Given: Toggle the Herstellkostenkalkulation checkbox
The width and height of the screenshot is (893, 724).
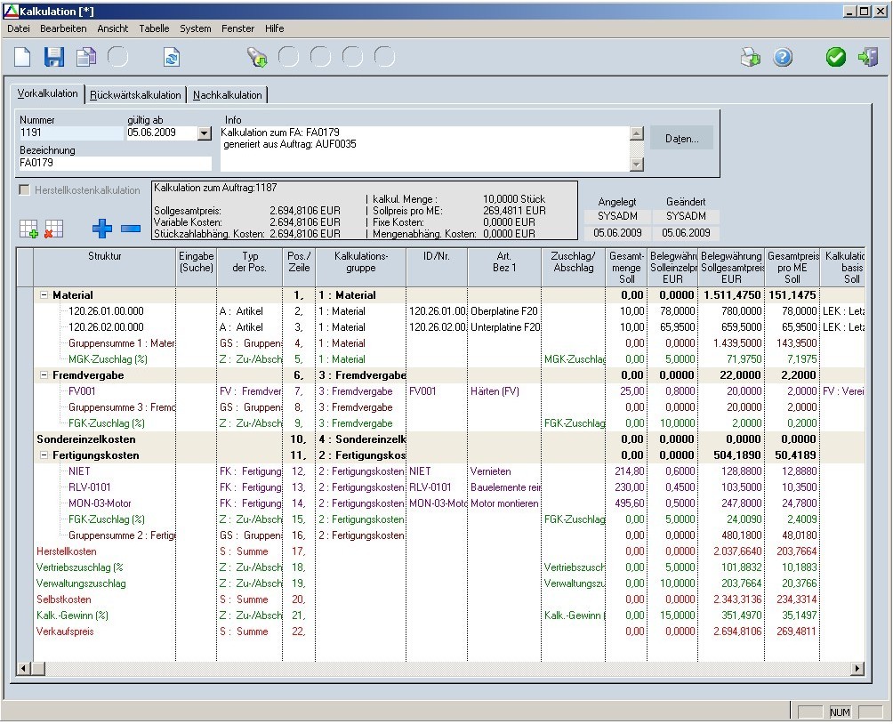Looking at the screenshot, I should [x=24, y=190].
